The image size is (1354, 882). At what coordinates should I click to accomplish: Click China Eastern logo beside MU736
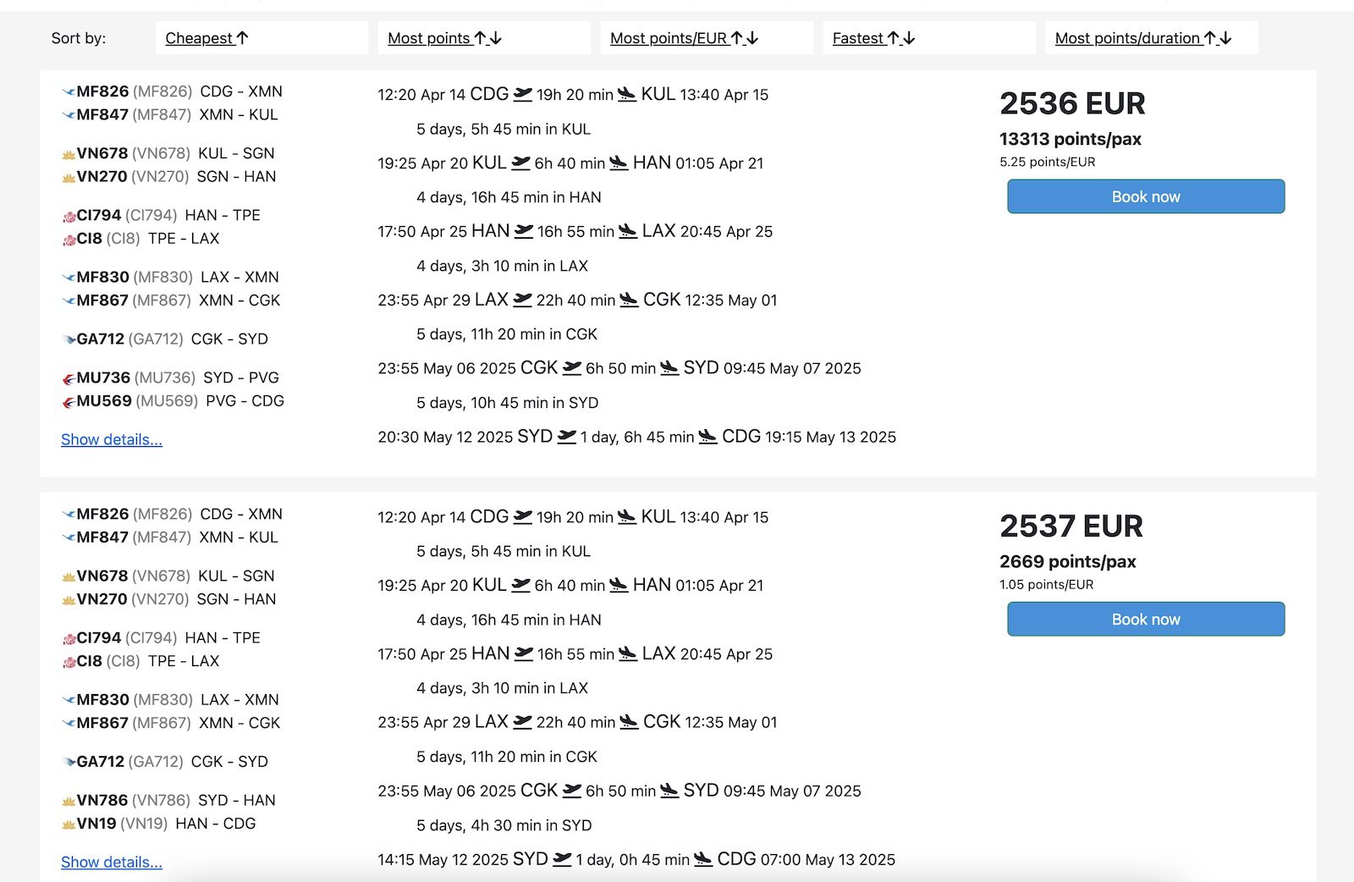(x=69, y=378)
